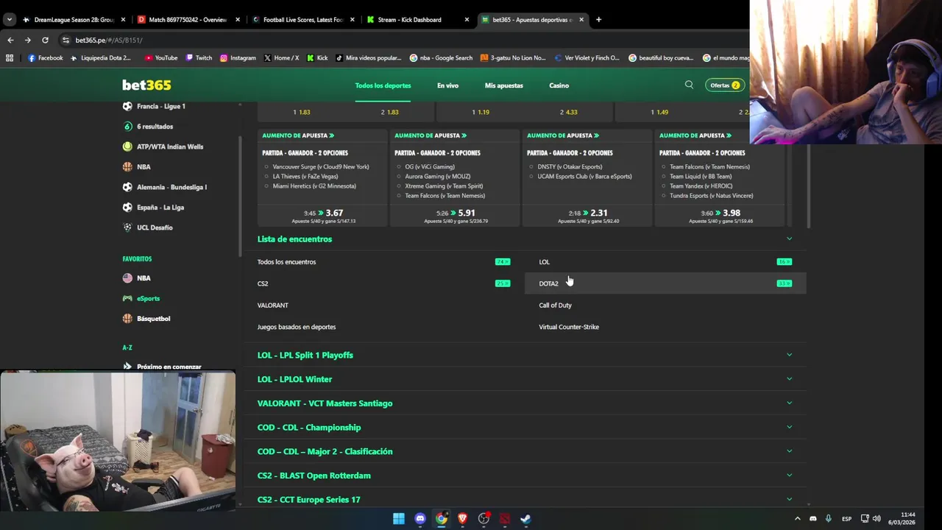
Task: Switch to En vivo tab
Action: (x=447, y=85)
